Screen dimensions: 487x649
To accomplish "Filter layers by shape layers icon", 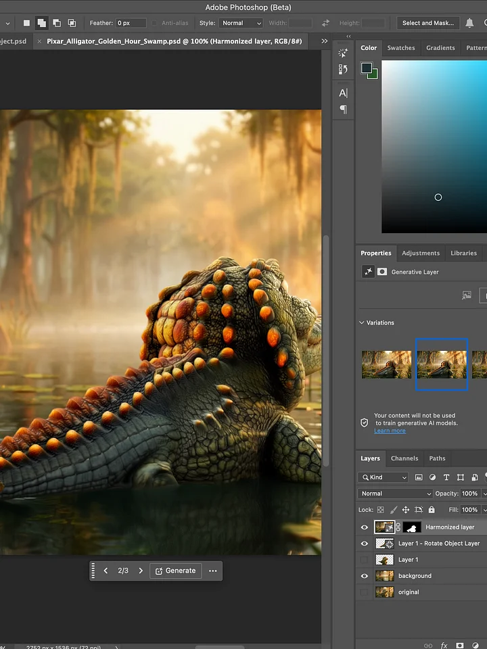I will pyautogui.click(x=460, y=477).
